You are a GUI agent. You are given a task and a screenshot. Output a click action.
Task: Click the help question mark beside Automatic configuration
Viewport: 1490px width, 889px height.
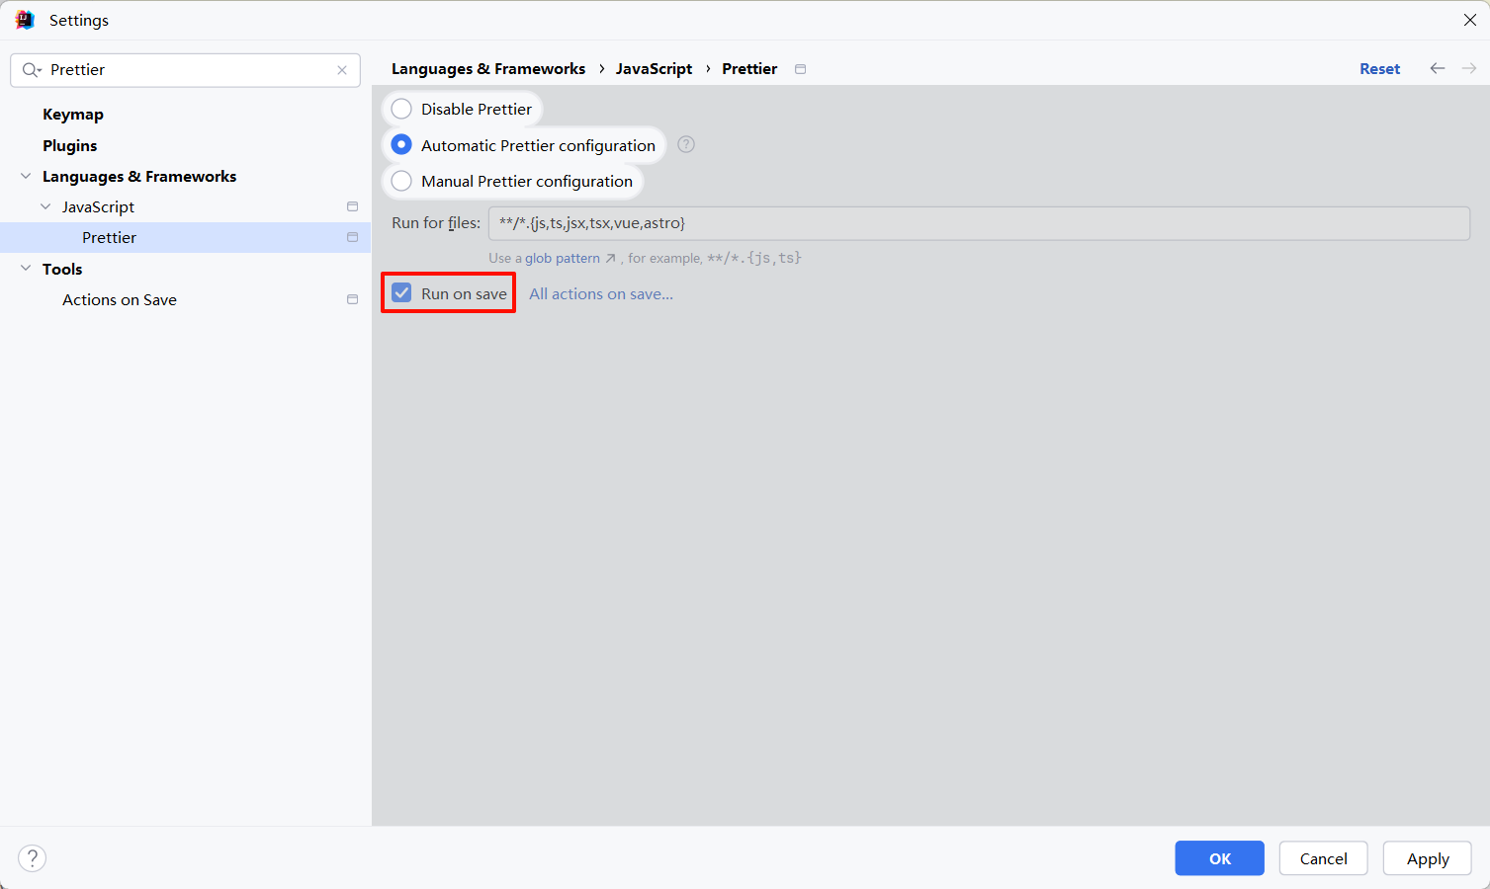click(x=686, y=145)
